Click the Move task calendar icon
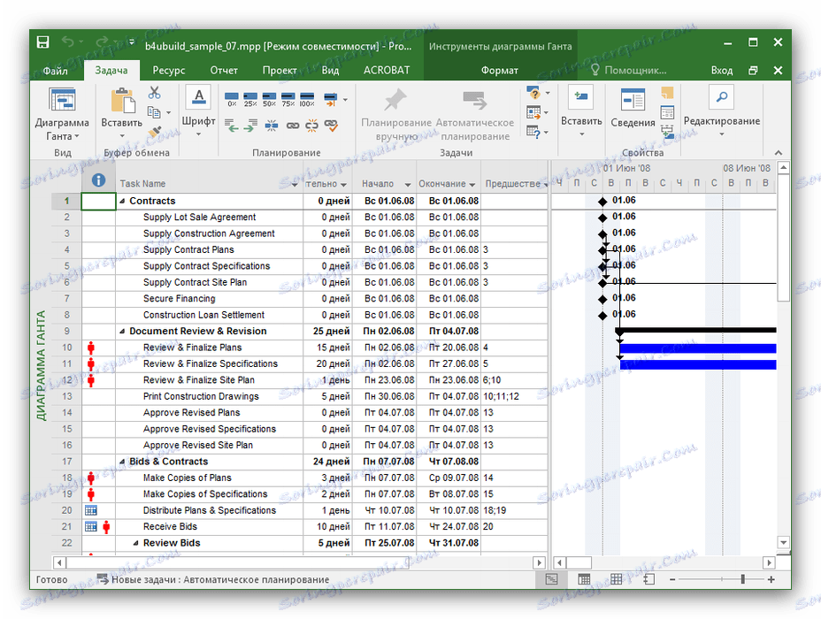 click(533, 112)
